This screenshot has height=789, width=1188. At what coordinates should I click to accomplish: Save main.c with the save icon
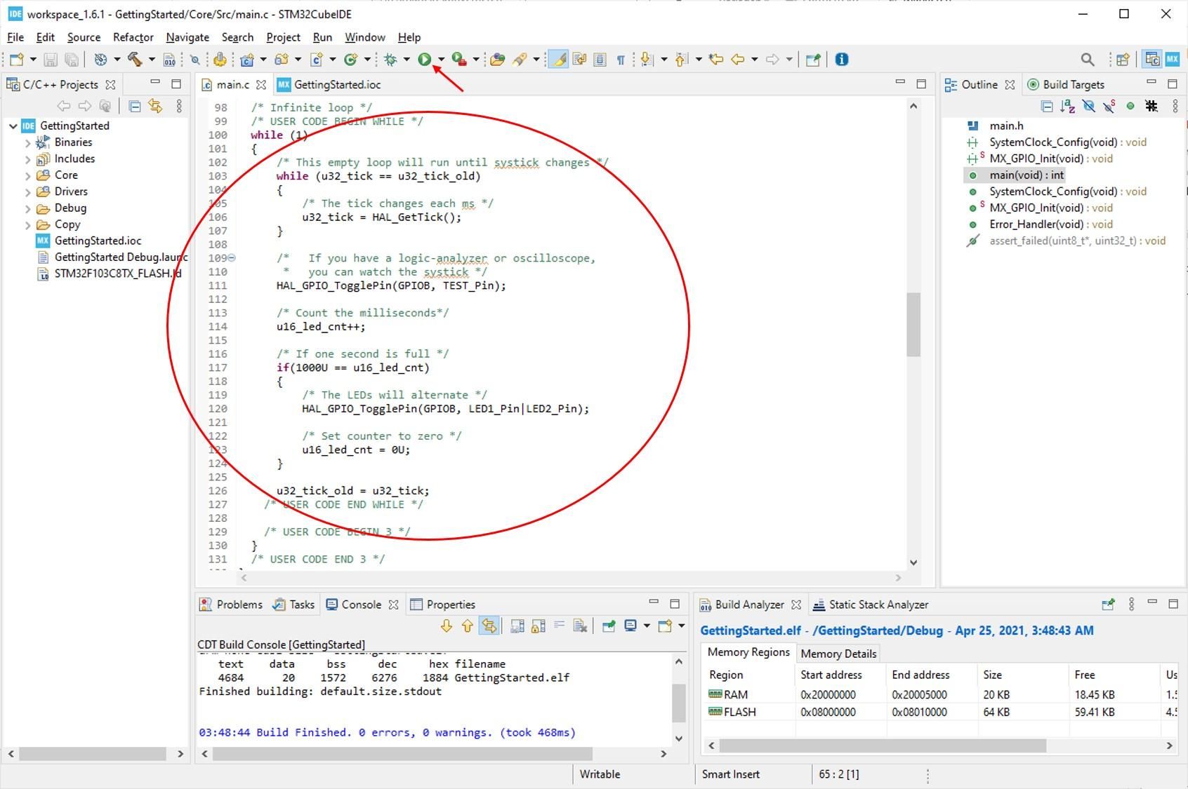49,60
